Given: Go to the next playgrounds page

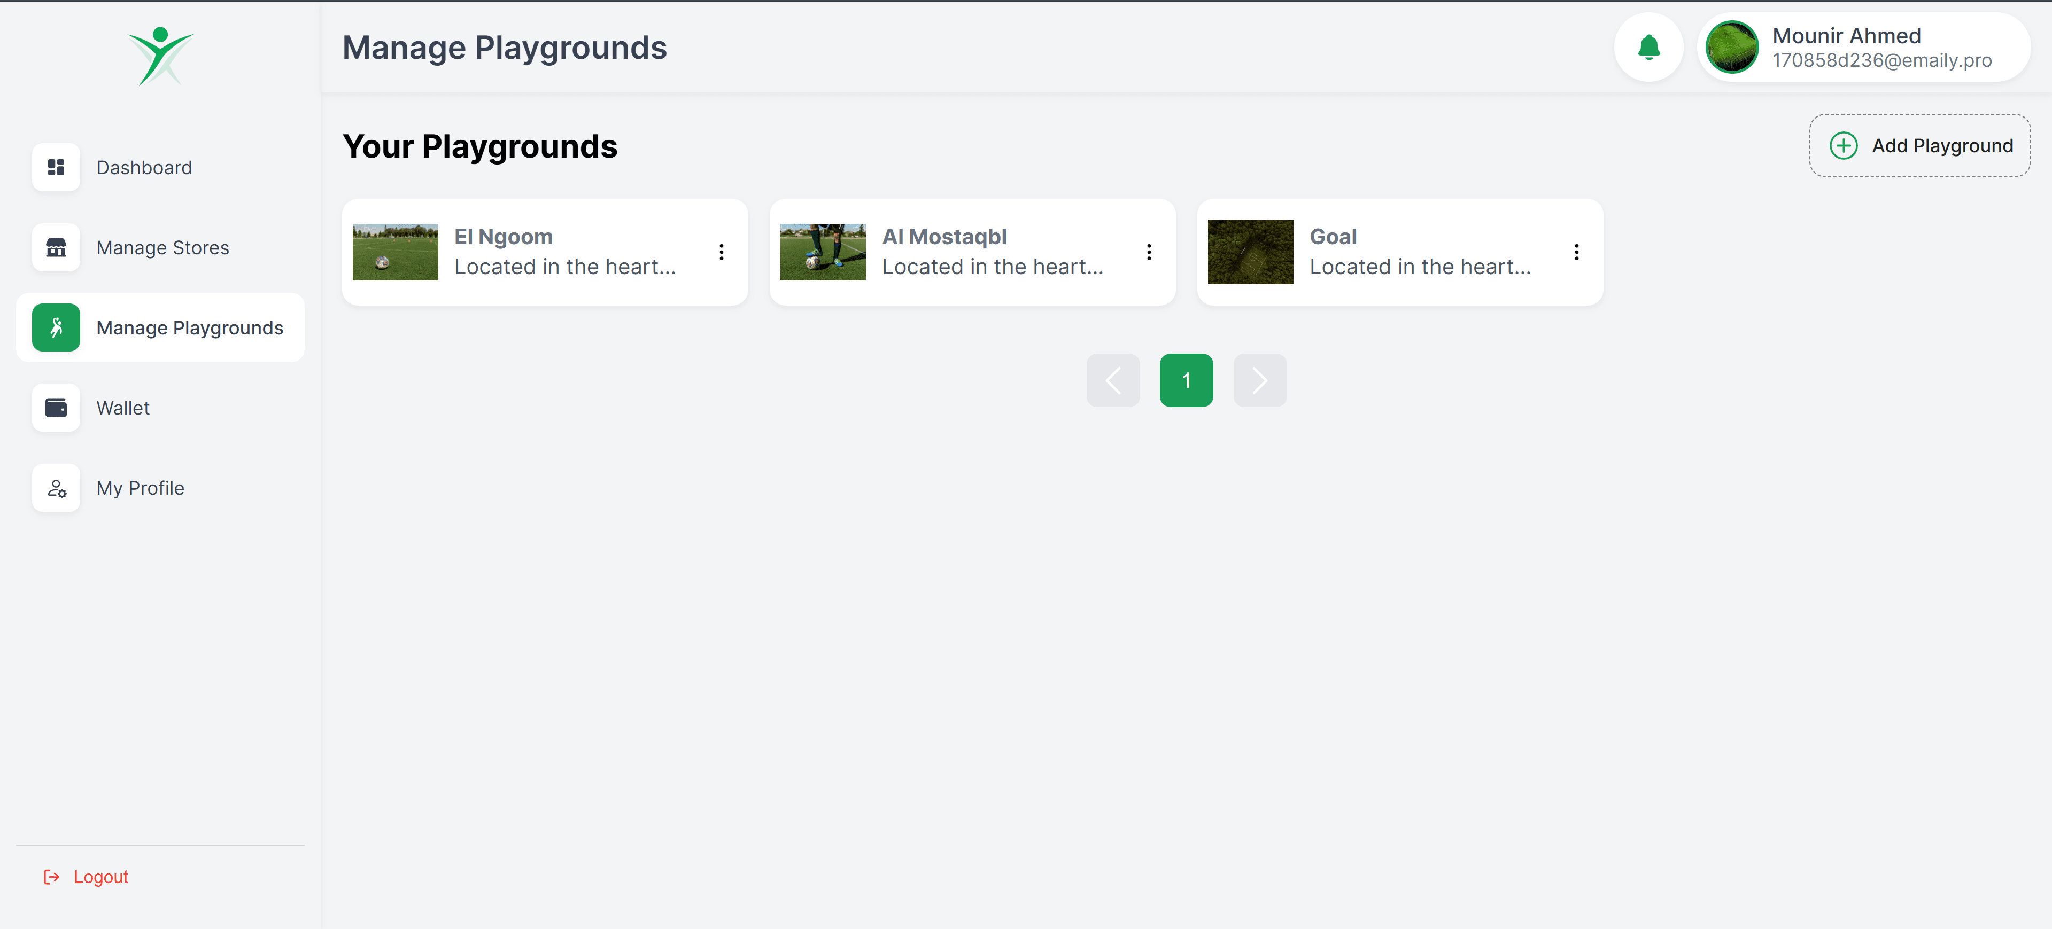Looking at the screenshot, I should coord(1259,380).
